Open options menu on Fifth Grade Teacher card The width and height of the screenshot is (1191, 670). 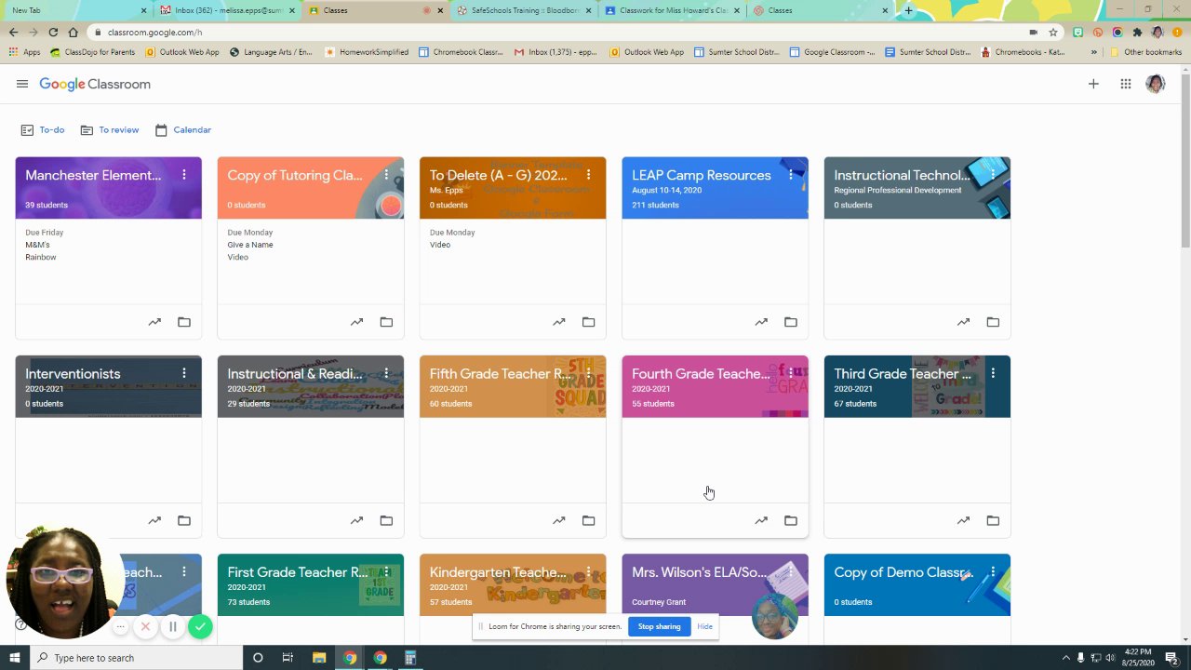pyautogui.click(x=588, y=373)
